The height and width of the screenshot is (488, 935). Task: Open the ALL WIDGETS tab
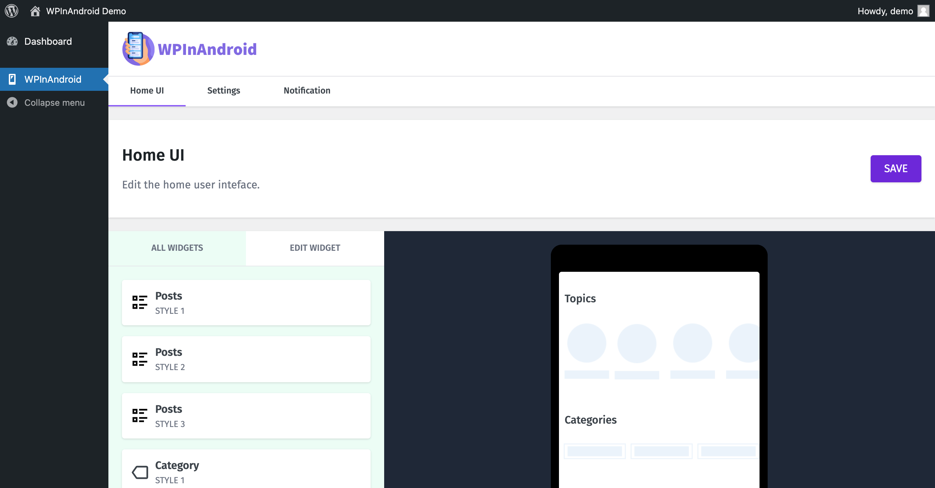[177, 248]
